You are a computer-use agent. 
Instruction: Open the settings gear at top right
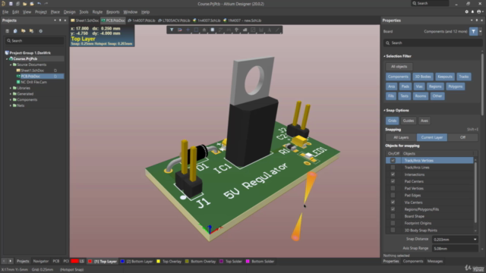coord(467,12)
